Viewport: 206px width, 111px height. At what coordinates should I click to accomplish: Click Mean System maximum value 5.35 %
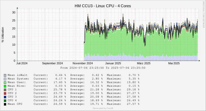coord(134,79)
